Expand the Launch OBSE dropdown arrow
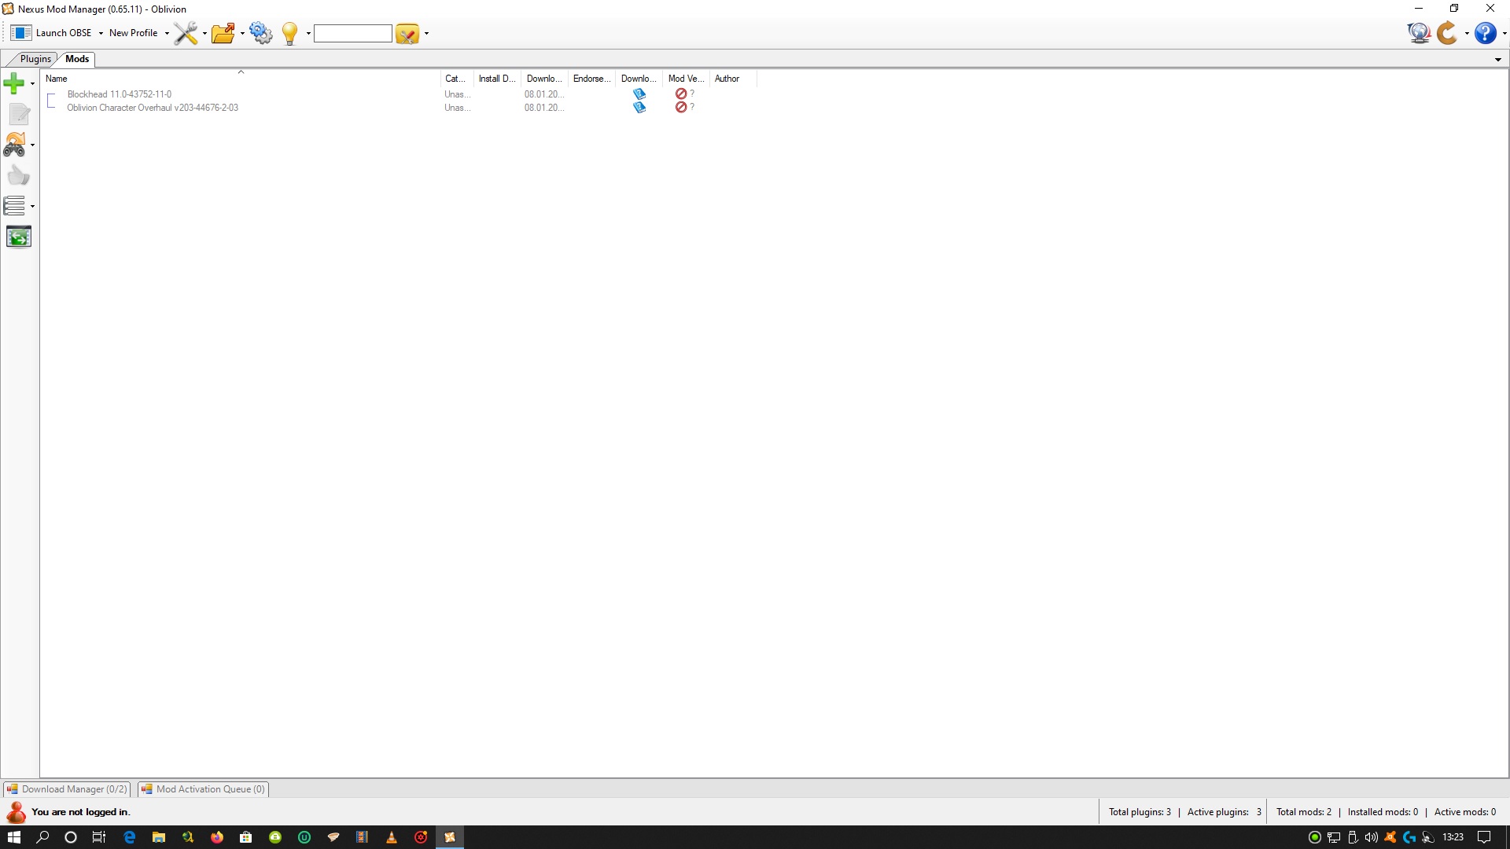This screenshot has width=1510, height=849. pos(101,33)
